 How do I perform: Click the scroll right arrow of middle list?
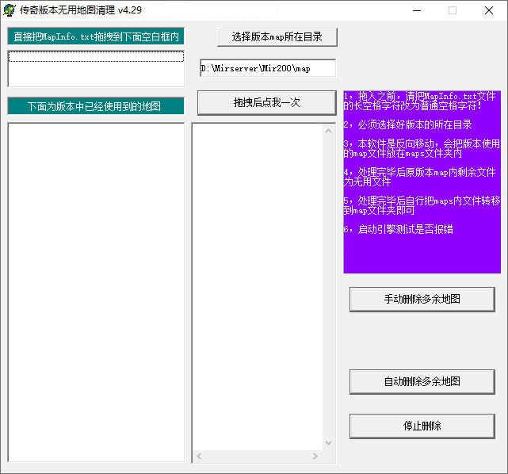315,457
